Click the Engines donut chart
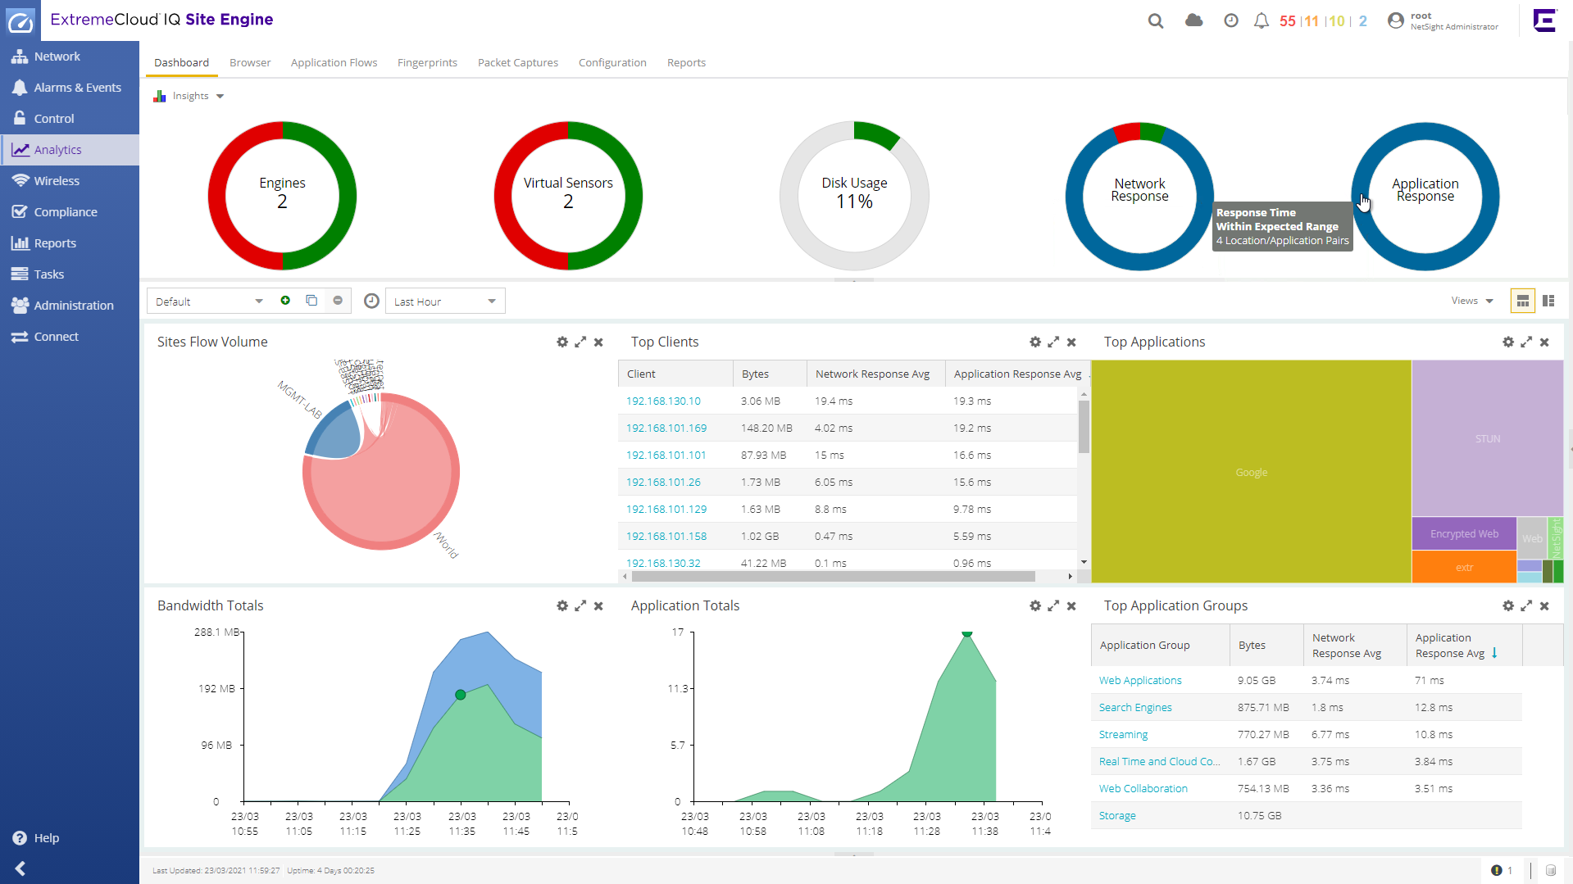Screen dimensions: 1573x884 [x=282, y=195]
